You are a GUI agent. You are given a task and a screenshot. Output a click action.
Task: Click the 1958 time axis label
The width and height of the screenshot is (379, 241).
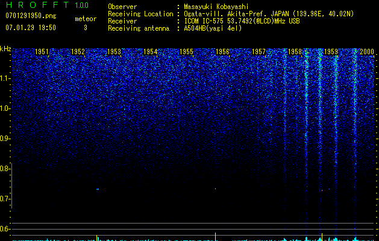(x=295, y=52)
